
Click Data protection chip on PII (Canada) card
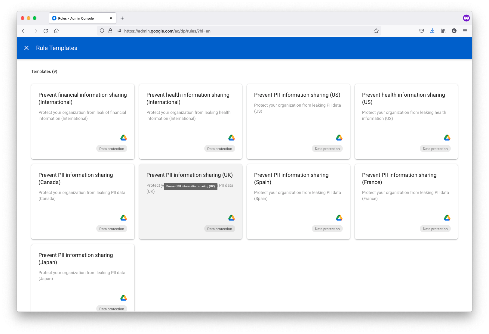click(112, 229)
